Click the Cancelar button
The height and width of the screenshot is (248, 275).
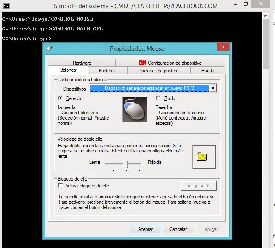click(x=178, y=229)
